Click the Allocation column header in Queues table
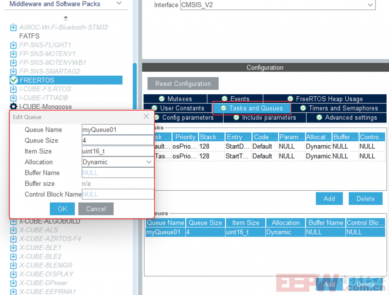Viewport: 389px width, 295px height. tap(286, 223)
